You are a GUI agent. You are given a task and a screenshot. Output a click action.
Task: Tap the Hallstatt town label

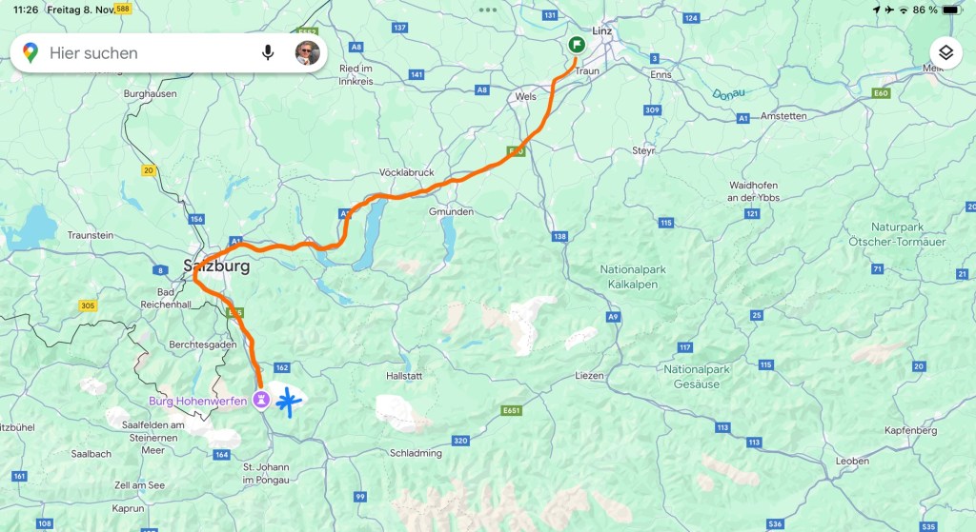tap(404, 376)
